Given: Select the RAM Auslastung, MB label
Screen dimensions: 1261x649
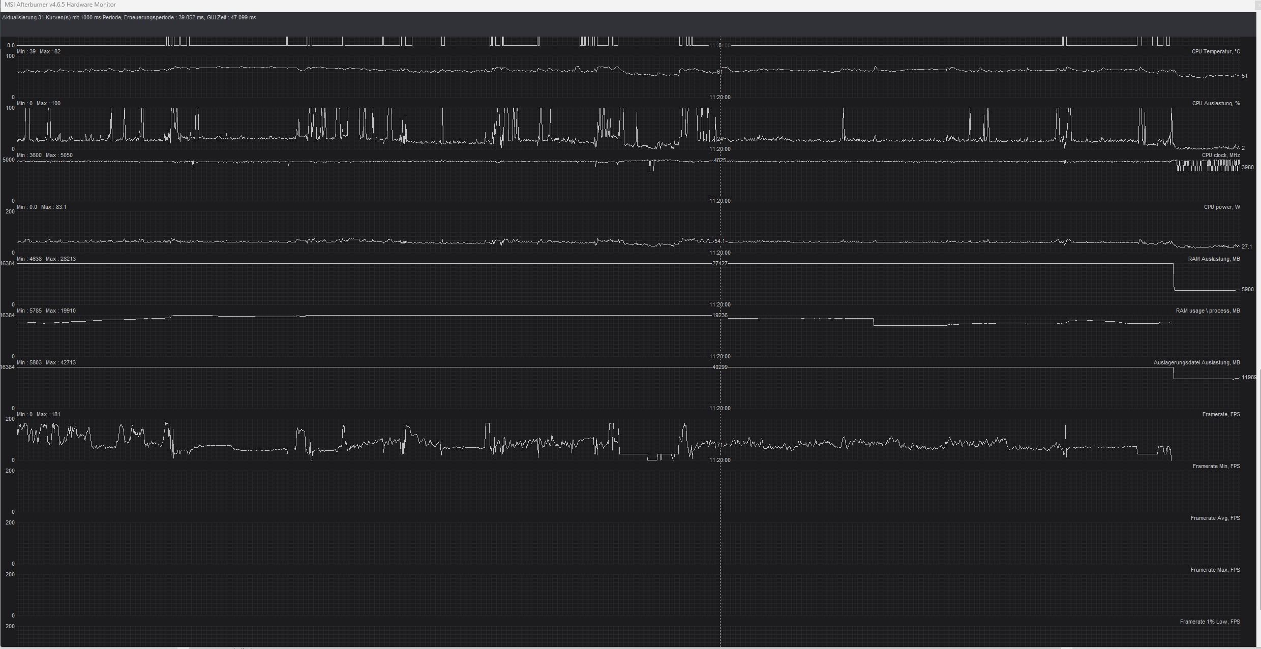Looking at the screenshot, I should 1214,259.
